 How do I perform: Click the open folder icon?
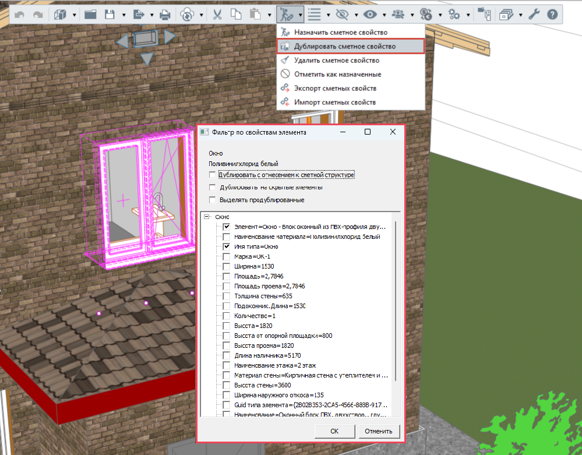coord(90,15)
